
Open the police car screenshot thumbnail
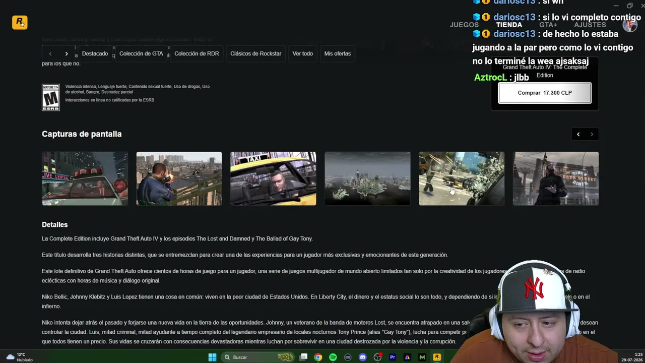(85, 178)
